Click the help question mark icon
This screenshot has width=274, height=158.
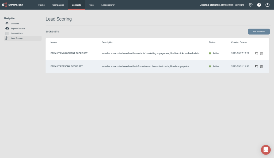[x=259, y=5]
